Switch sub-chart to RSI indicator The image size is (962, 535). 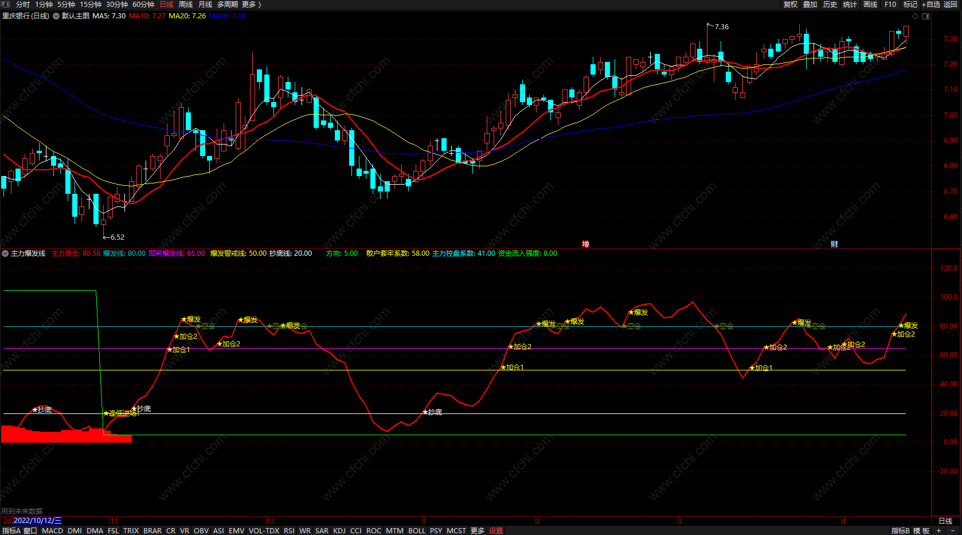(289, 531)
